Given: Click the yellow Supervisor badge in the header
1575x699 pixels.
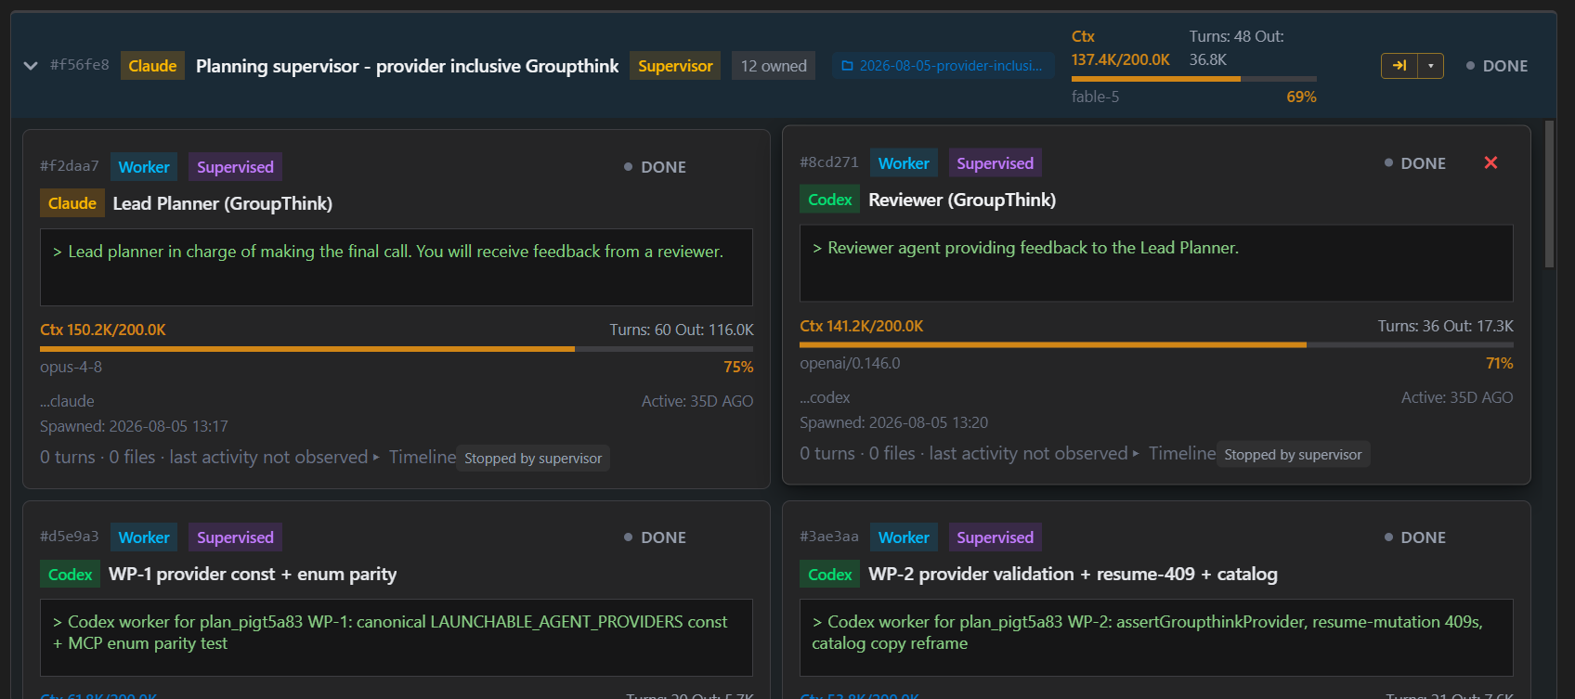Looking at the screenshot, I should coord(675,66).
